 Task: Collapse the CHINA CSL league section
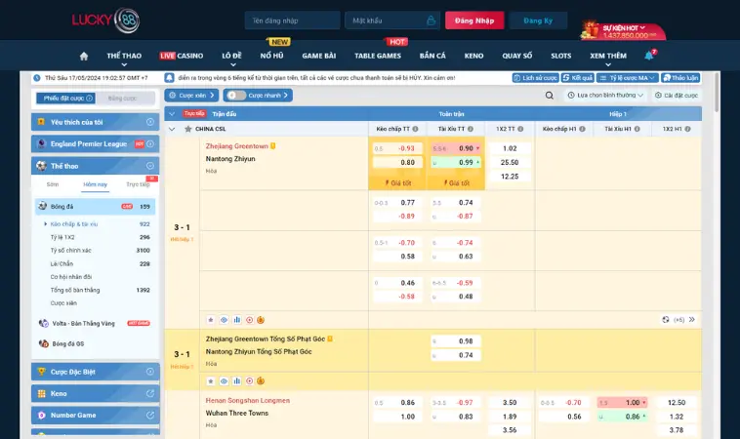click(x=173, y=128)
